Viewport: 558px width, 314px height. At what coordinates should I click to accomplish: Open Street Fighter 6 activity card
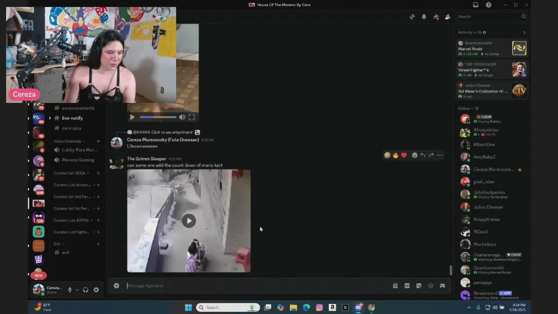(x=492, y=69)
